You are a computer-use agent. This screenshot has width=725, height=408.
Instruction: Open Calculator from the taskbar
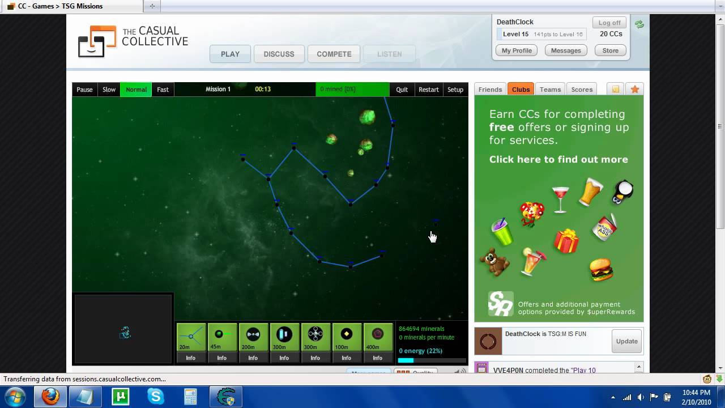[191, 397]
